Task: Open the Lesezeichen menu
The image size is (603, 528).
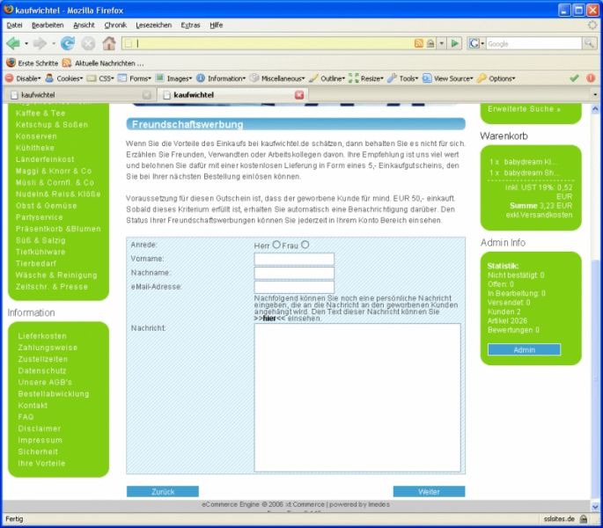Action: pyautogui.click(x=154, y=25)
